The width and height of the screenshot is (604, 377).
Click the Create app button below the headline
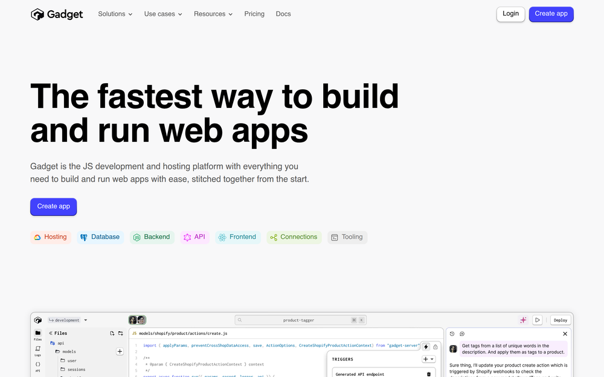(x=54, y=206)
